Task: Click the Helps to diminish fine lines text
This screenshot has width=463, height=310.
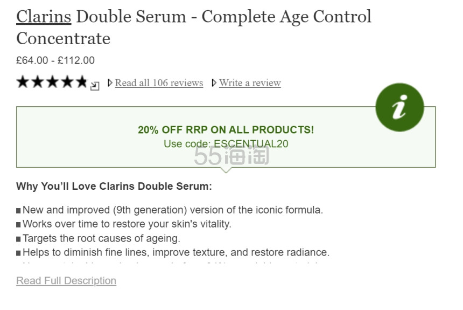Action: pos(176,252)
